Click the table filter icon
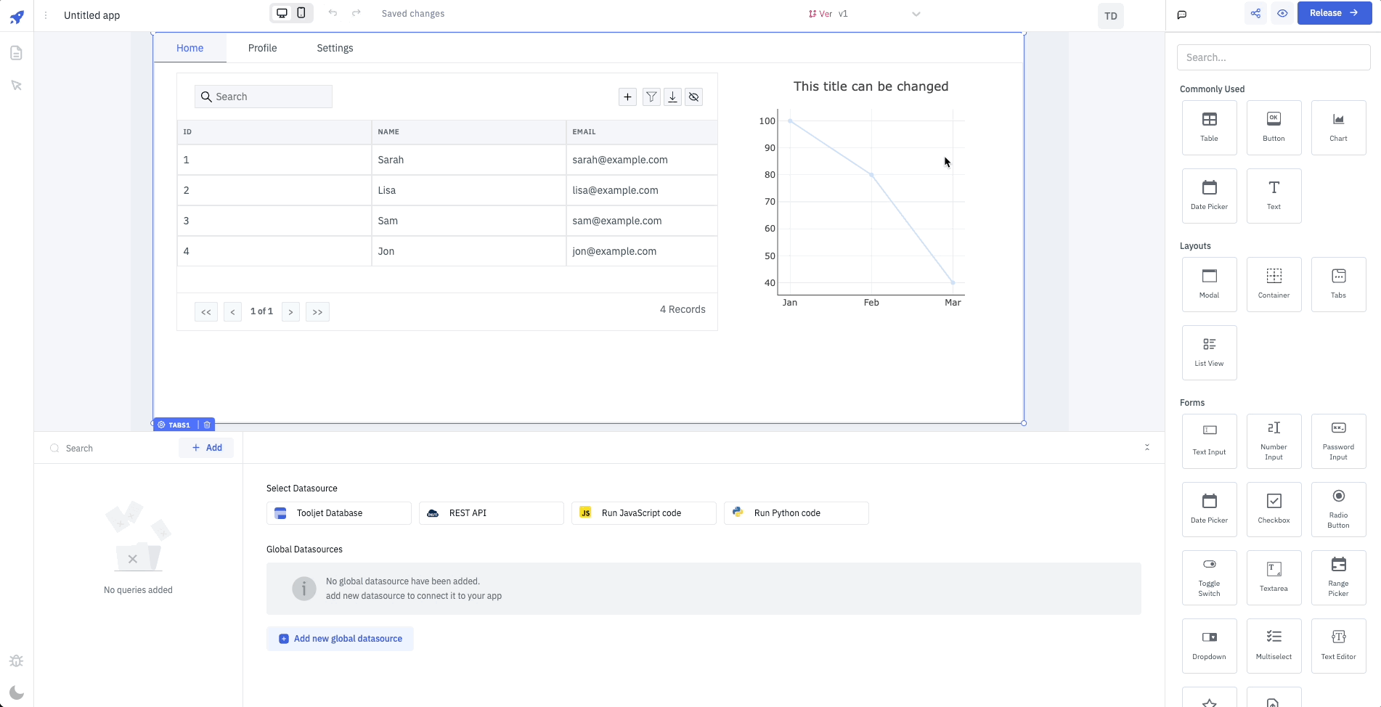Image resolution: width=1381 pixels, height=707 pixels. [651, 97]
